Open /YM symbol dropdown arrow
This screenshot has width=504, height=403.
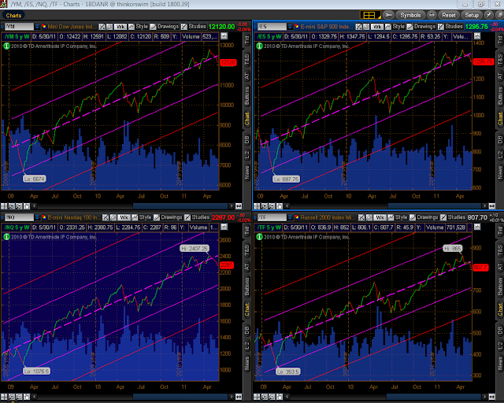pyautogui.click(x=37, y=26)
